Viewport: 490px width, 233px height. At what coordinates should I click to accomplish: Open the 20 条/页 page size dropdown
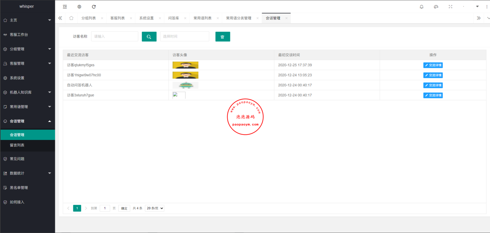155,208
